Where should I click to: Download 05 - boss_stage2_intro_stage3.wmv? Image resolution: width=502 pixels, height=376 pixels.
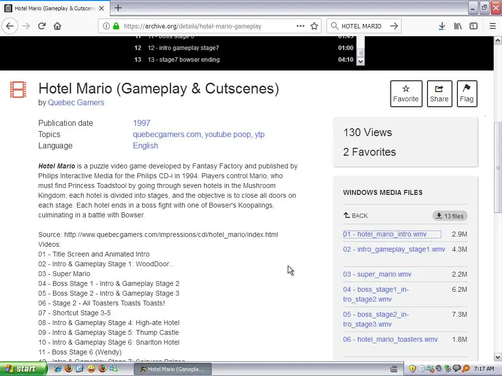pos(376,319)
